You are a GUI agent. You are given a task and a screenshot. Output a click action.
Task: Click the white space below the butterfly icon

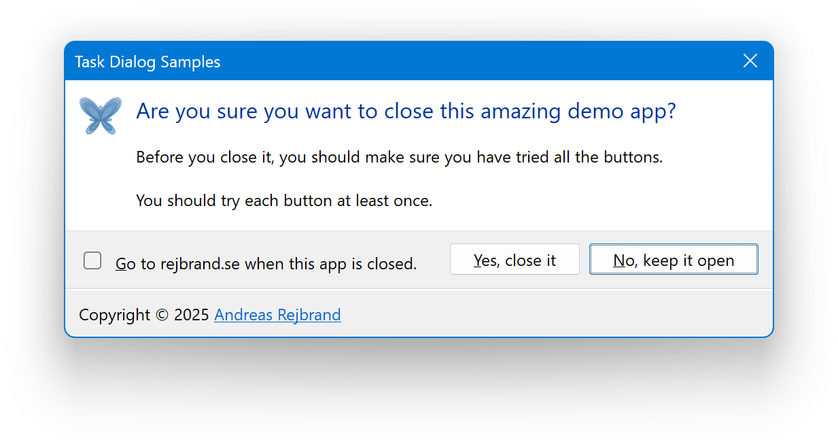101,184
